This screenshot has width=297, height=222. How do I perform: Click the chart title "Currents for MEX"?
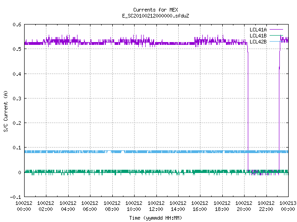(155, 10)
